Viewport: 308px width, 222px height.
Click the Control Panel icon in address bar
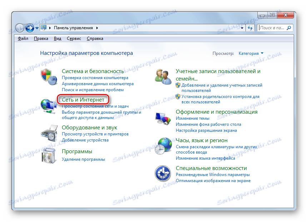44,28
